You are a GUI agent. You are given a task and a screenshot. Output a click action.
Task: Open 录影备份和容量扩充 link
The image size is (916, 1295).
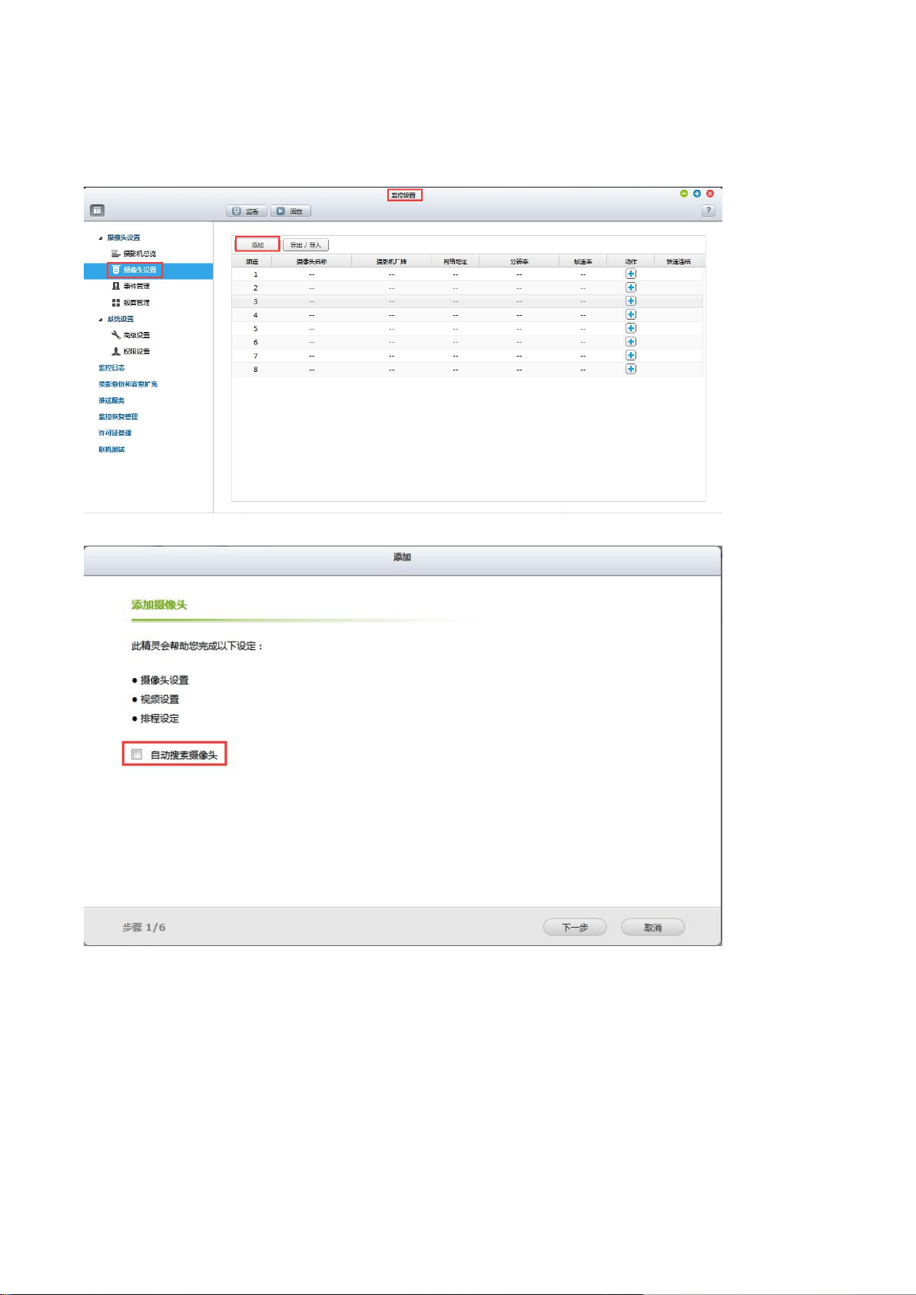(x=128, y=384)
